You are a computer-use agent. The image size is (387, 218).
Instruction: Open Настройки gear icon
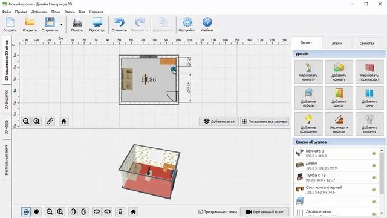(x=187, y=24)
